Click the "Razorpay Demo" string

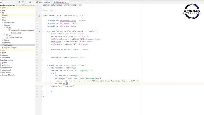pos(93,78)
